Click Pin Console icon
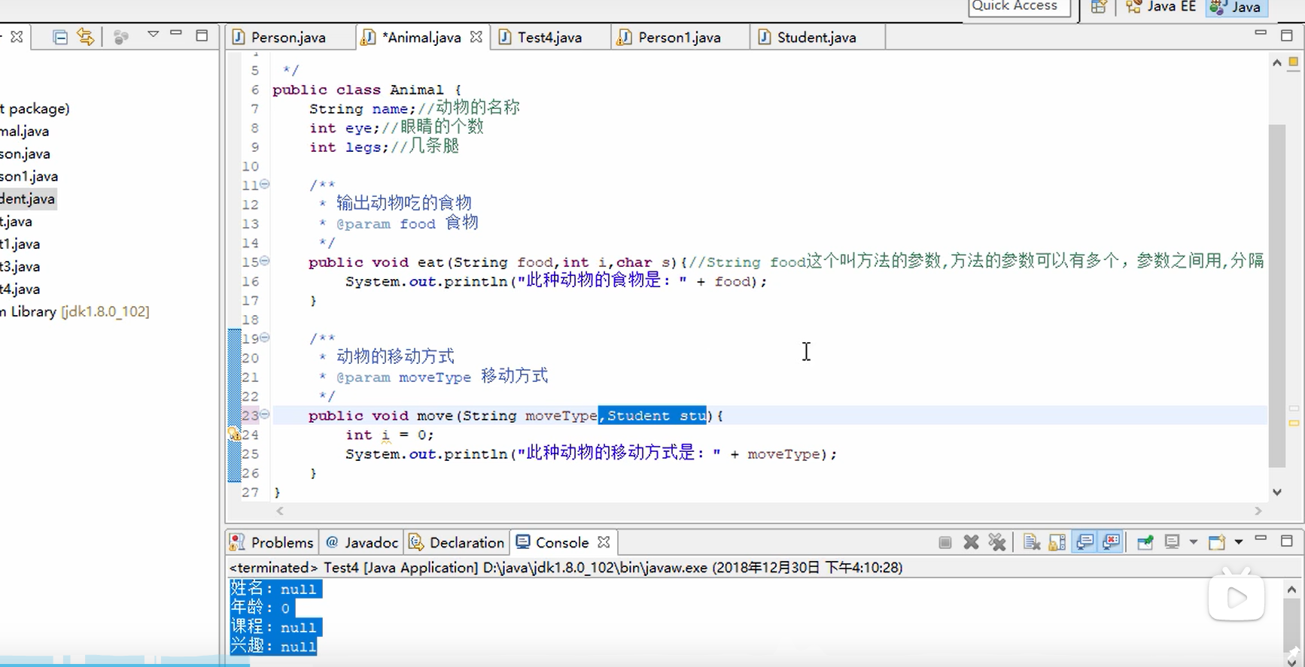This screenshot has width=1305, height=667. (x=1145, y=542)
